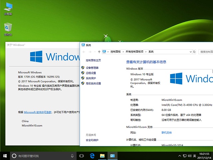Click the microphone icon in search box

pos(72,156)
